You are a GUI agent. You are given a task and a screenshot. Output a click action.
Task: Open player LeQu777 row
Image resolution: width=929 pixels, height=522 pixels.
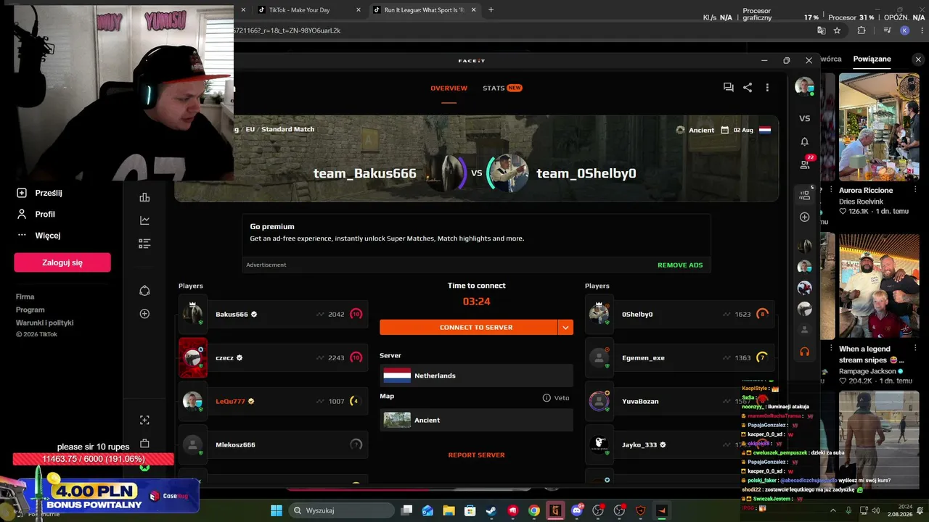coord(273,401)
